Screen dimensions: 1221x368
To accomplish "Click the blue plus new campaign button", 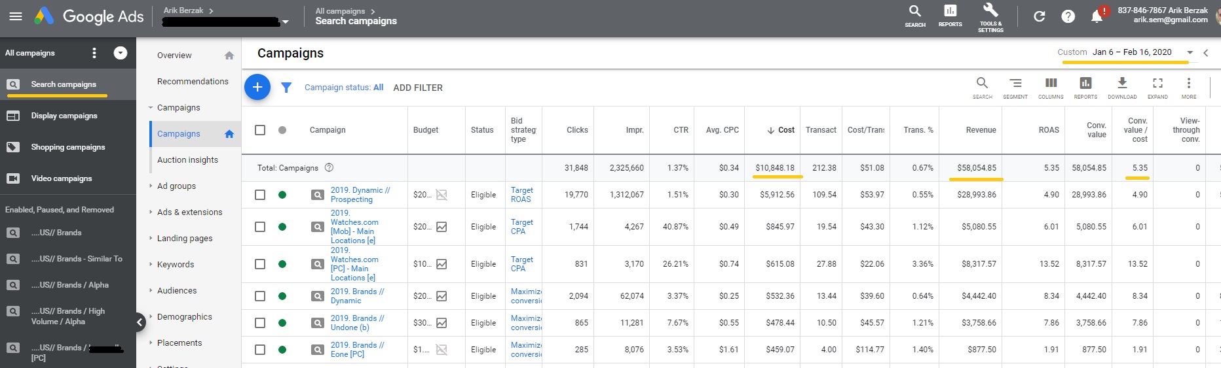I will click(257, 87).
